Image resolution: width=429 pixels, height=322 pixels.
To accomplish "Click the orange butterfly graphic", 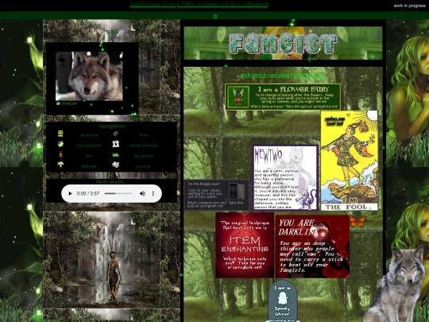I will [x=357, y=221].
